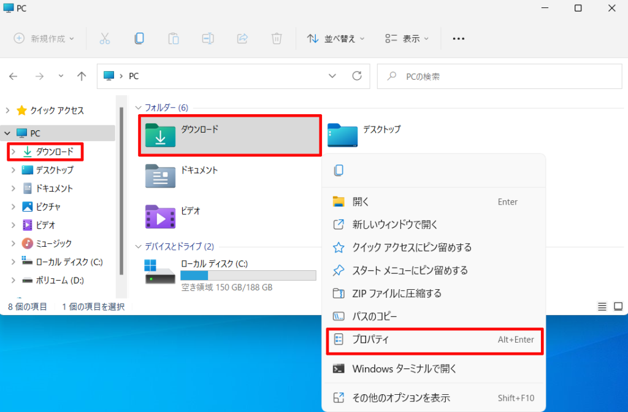Open the 表示 view dropdown

(x=407, y=38)
